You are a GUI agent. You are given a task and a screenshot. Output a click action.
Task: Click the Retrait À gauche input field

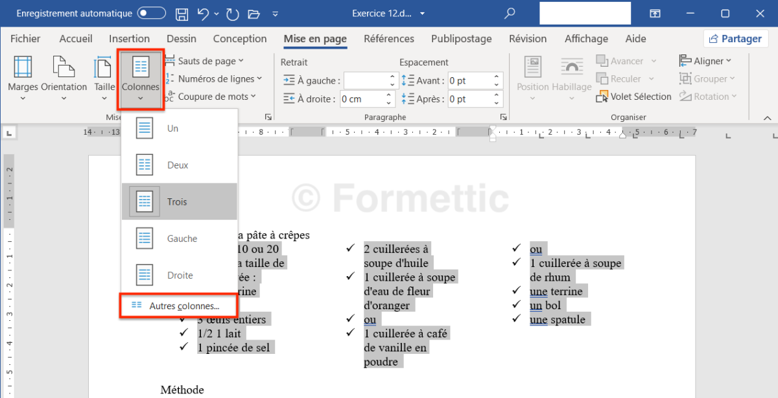click(x=366, y=81)
